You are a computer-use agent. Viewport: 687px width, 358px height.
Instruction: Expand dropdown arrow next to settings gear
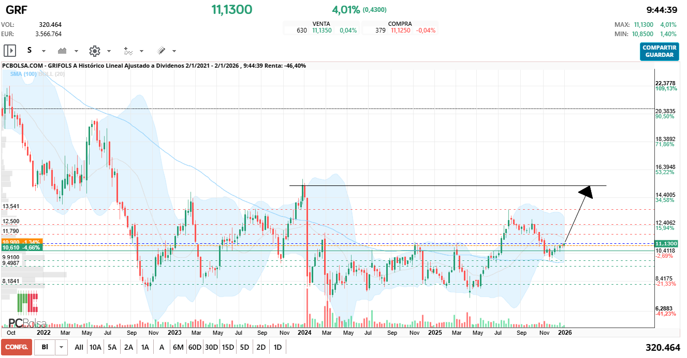point(109,51)
